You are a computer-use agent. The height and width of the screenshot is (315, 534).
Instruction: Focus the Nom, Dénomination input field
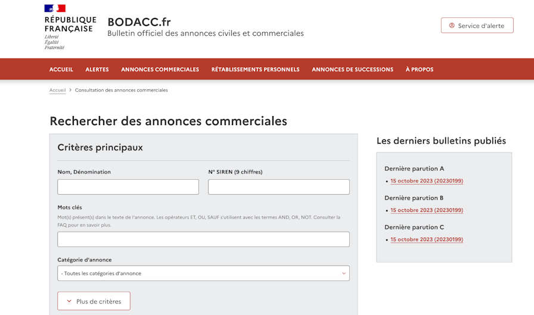pyautogui.click(x=128, y=187)
